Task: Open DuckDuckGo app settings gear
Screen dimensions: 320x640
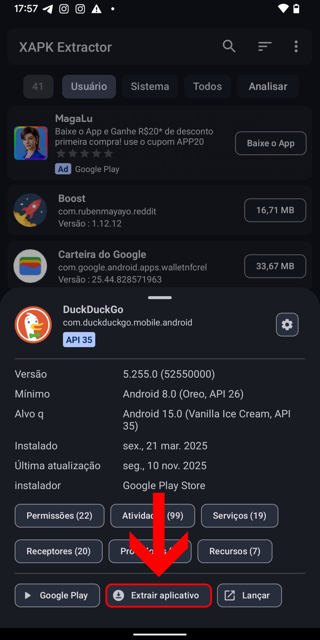Action: tap(287, 324)
